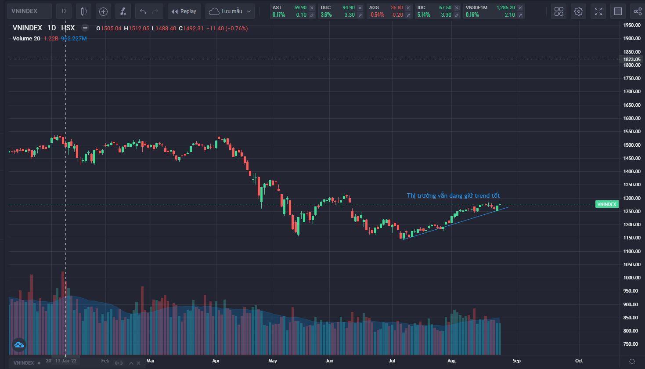Click the VNINDEX symbol search field
The height and width of the screenshot is (369, 645).
coord(29,11)
